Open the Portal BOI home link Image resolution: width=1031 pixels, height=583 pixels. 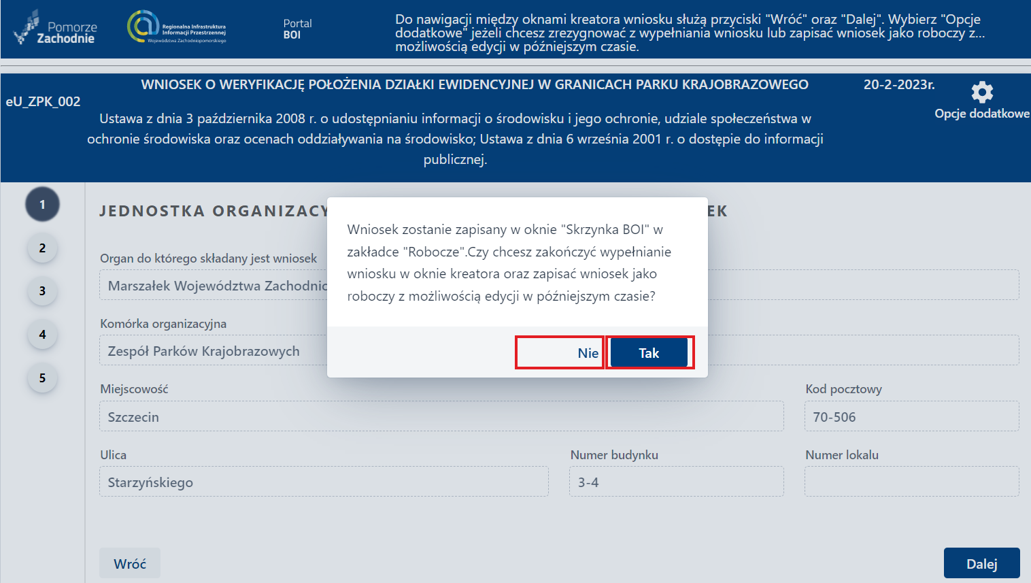click(297, 29)
